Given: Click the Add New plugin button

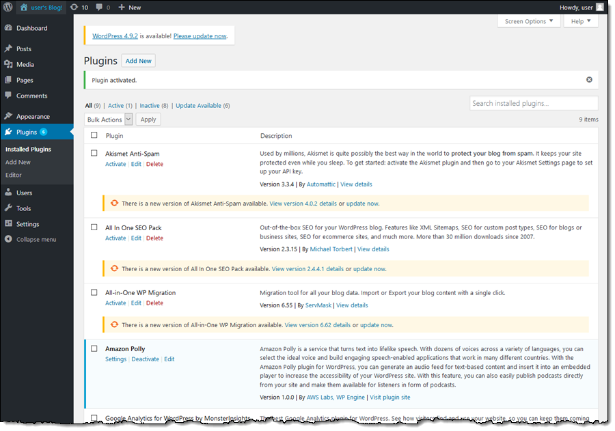Looking at the screenshot, I should [x=139, y=61].
